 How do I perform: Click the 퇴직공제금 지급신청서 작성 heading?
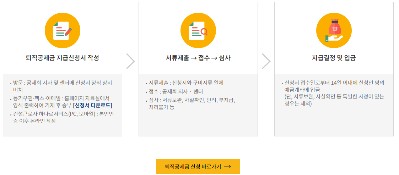click(63, 58)
